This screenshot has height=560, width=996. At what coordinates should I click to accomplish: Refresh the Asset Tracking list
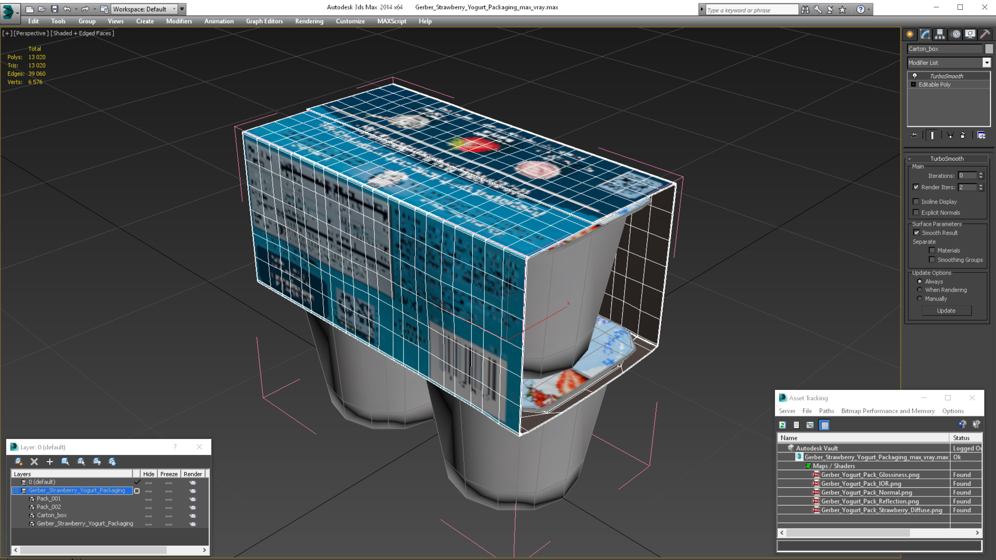click(x=783, y=425)
